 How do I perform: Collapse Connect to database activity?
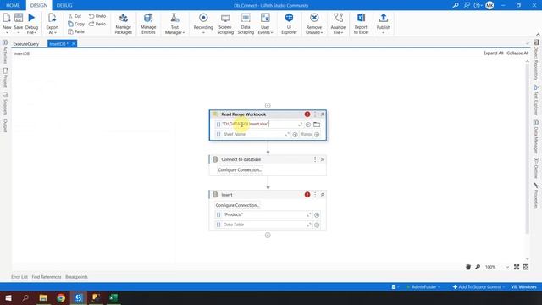pyautogui.click(x=323, y=159)
